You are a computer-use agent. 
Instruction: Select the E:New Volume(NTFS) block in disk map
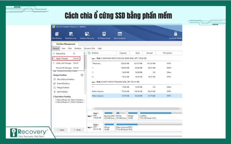pos(149,127)
